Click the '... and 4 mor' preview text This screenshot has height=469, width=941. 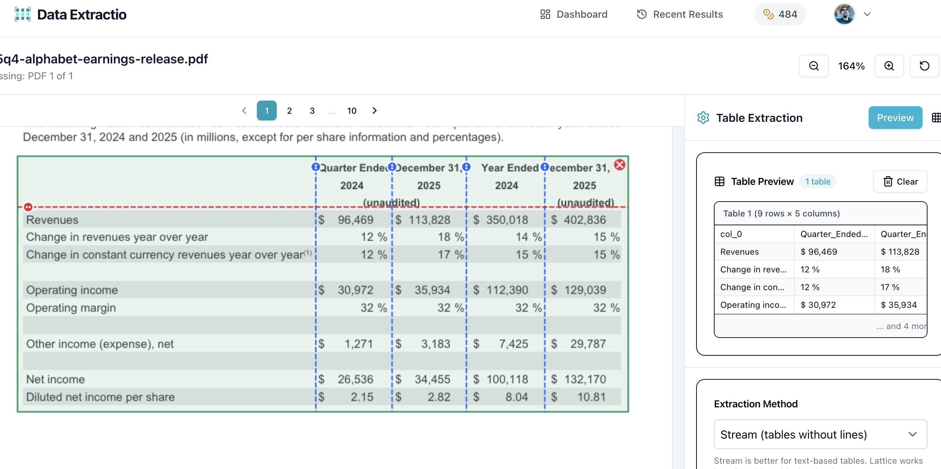[901, 326]
